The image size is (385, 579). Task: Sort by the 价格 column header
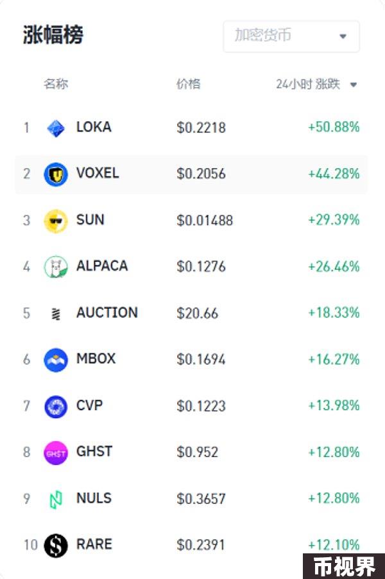pos(189,84)
